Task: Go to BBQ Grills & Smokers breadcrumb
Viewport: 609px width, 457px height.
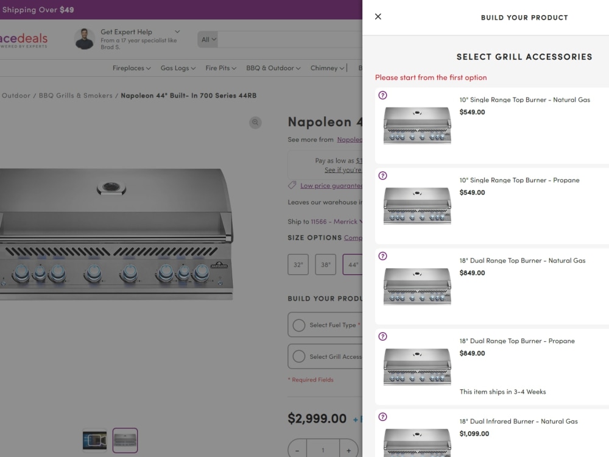Action: click(x=76, y=96)
